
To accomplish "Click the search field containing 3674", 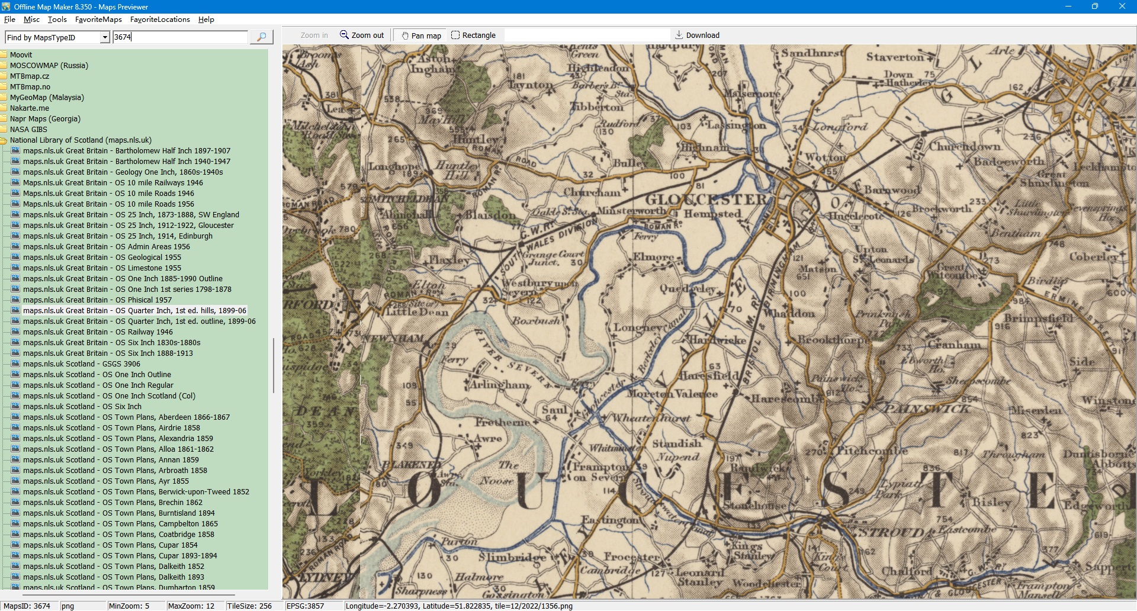I will point(180,37).
